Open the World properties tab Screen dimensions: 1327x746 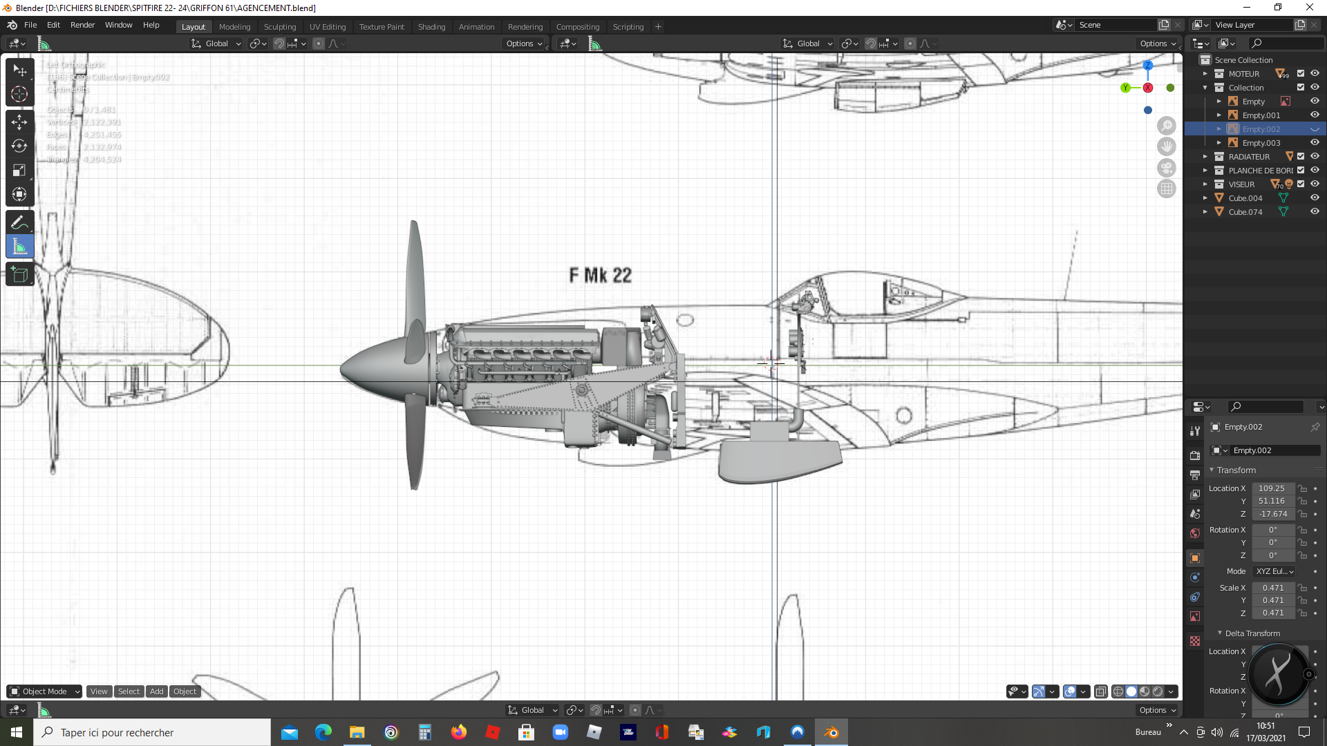coord(1195,533)
